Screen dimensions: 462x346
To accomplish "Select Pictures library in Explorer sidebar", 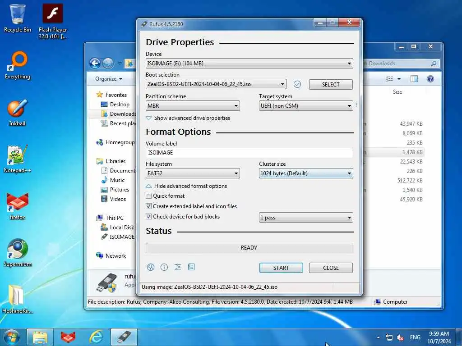I will click(115, 190).
